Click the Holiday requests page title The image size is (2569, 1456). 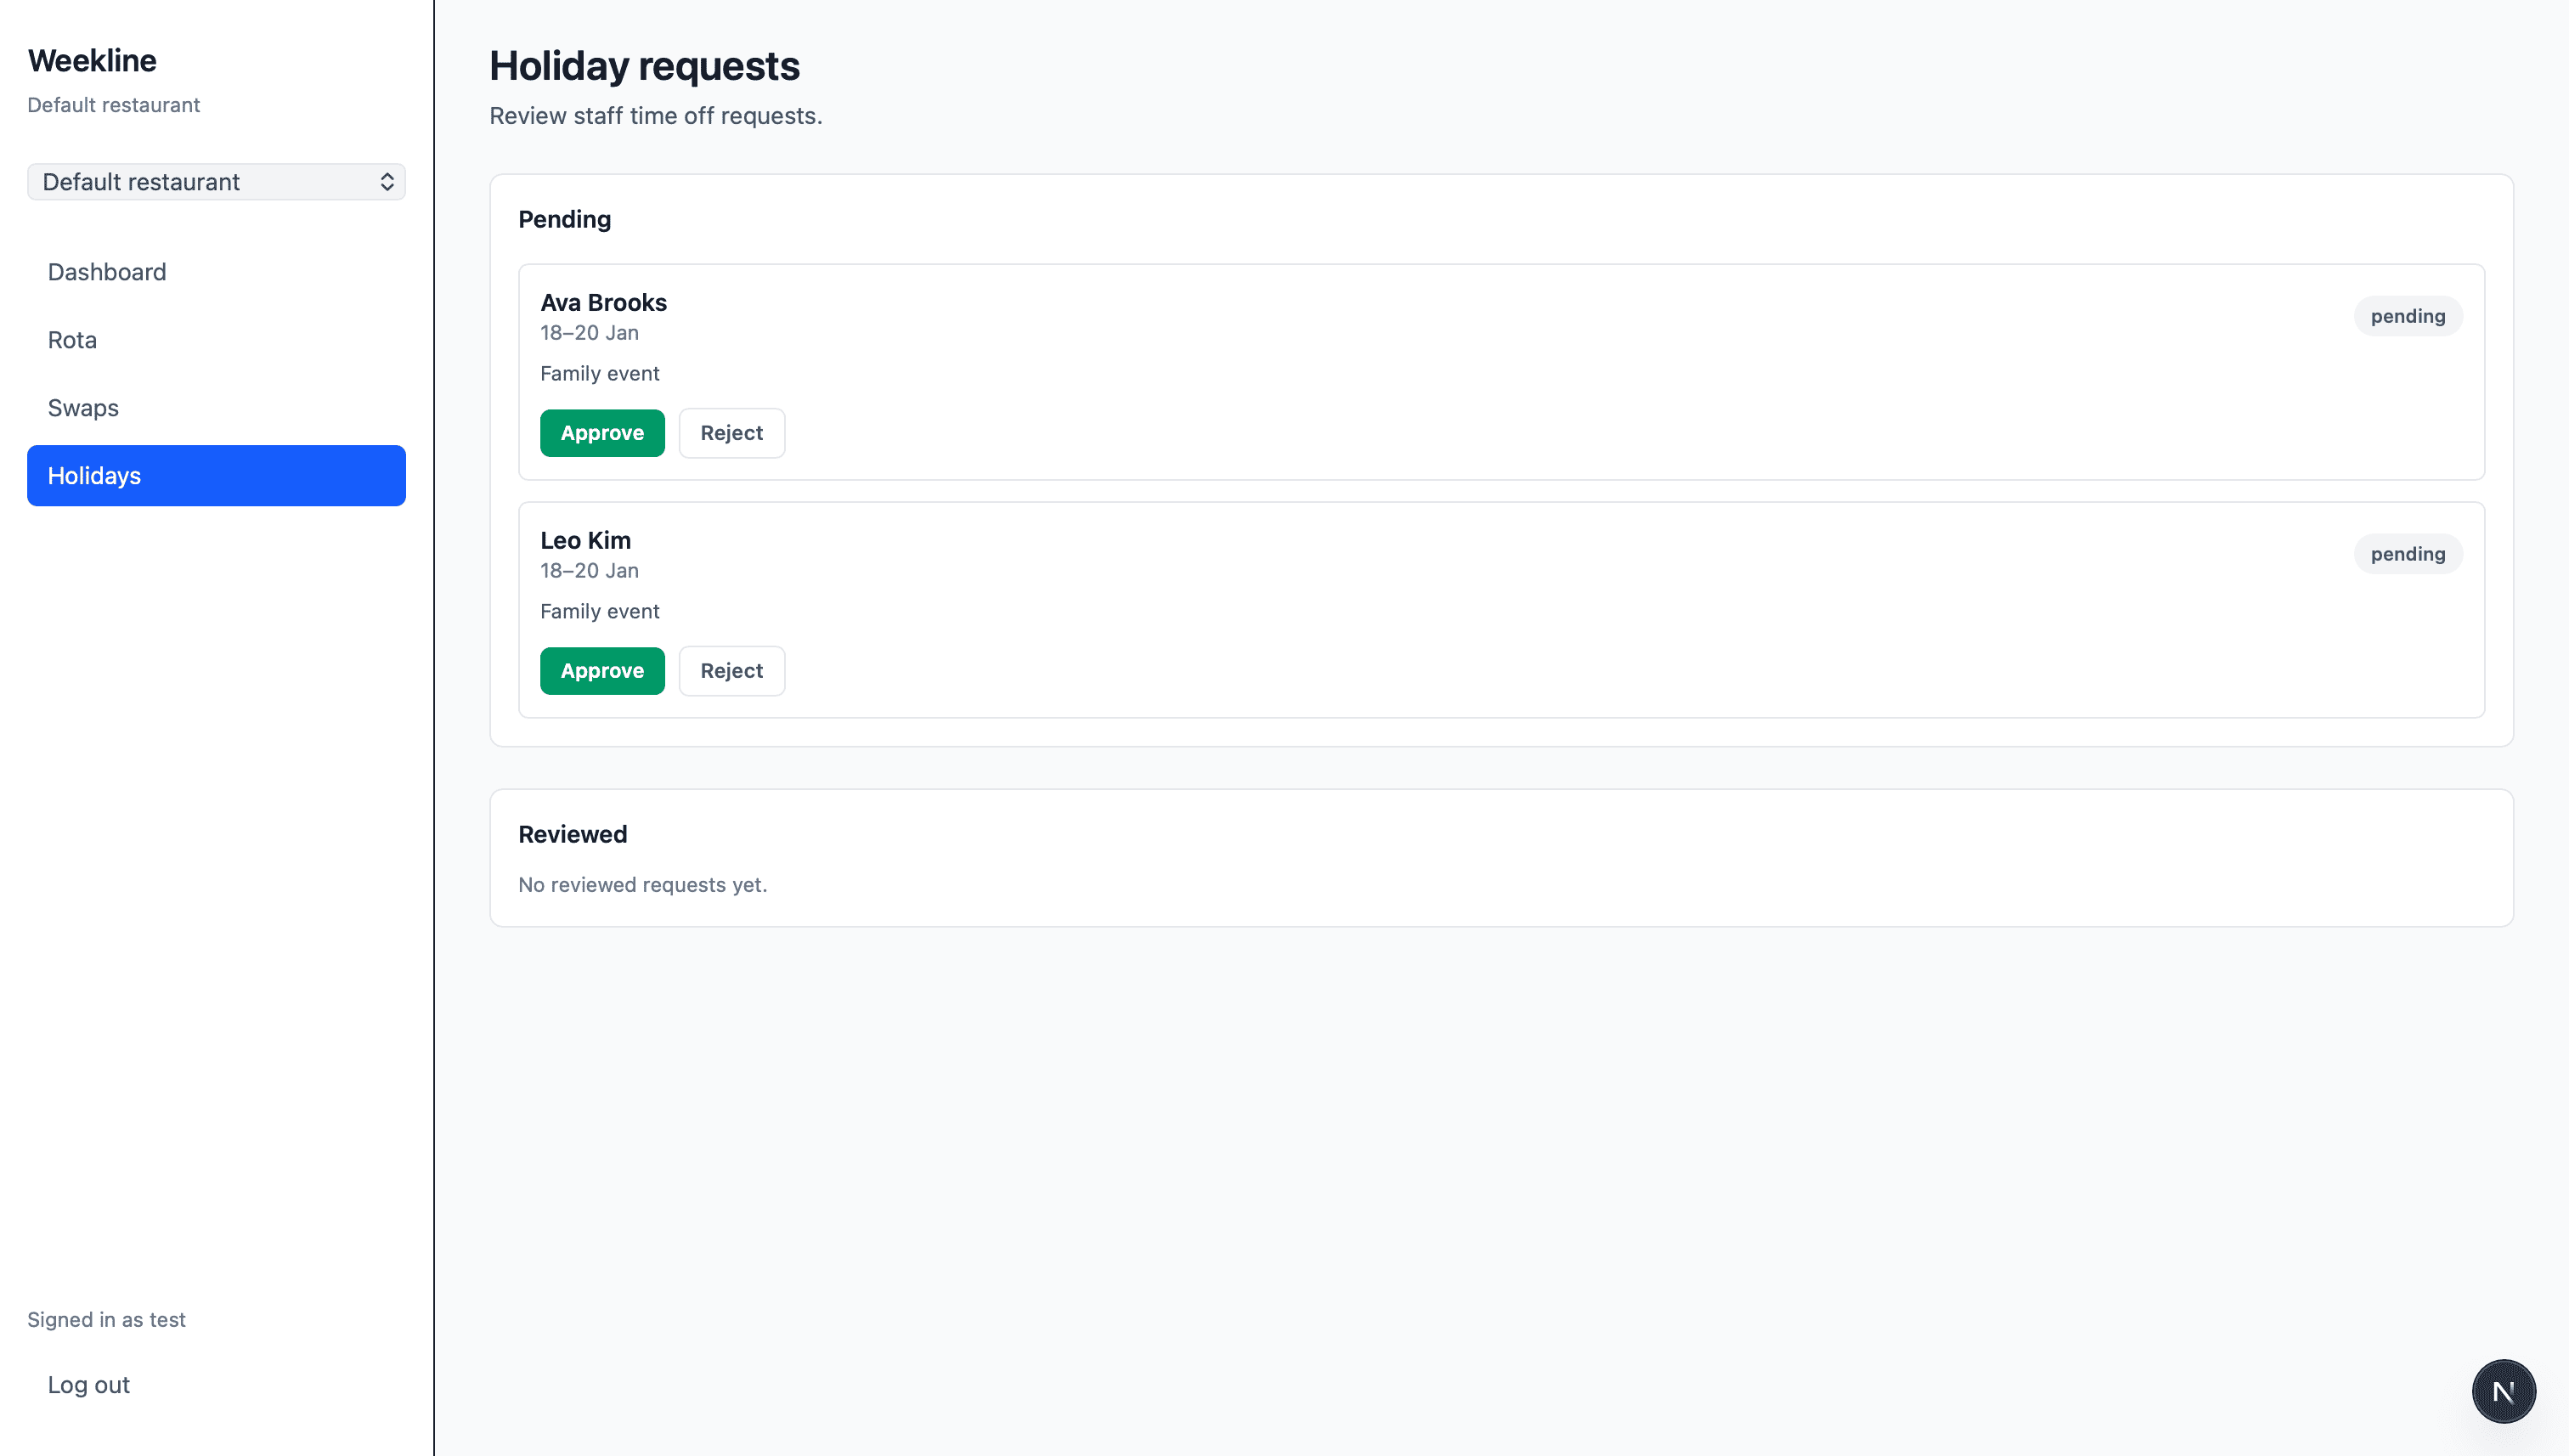[x=644, y=65]
